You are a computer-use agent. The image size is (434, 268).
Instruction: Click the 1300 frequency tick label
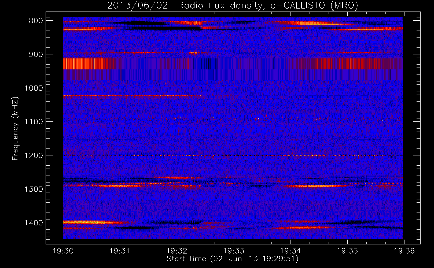[34, 189]
